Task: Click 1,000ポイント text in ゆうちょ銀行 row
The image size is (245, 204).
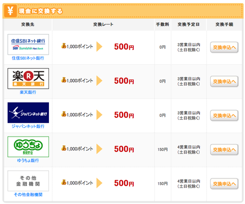Action: (x=80, y=149)
